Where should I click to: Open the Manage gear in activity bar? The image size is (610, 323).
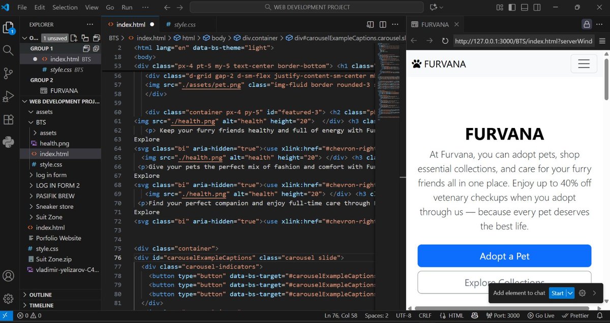(x=8, y=299)
